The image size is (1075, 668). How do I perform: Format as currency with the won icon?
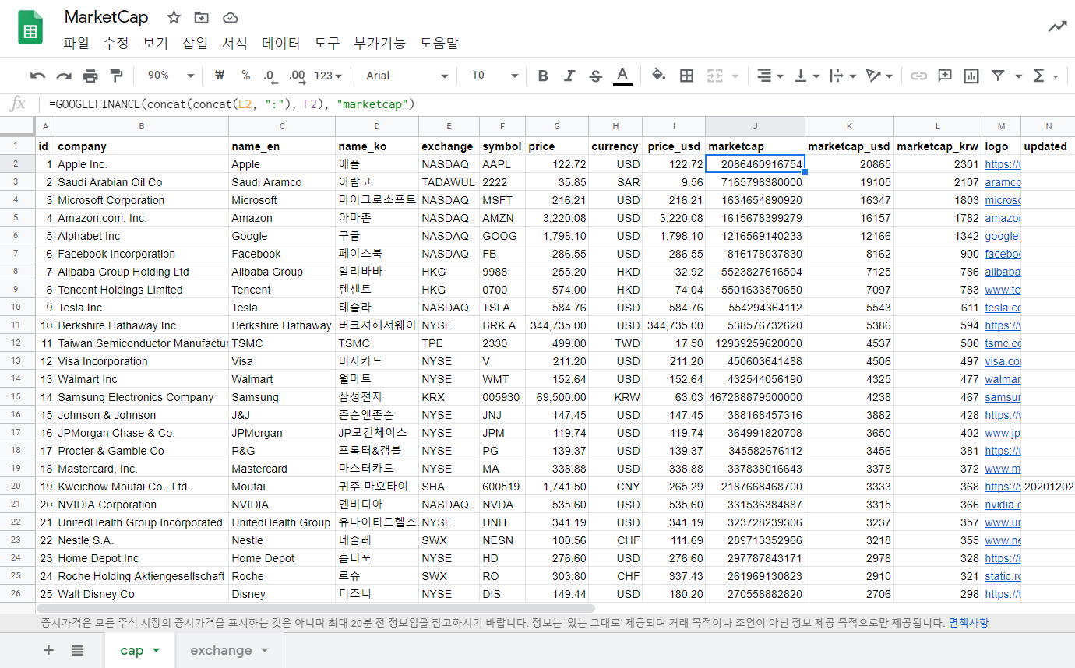[220, 76]
